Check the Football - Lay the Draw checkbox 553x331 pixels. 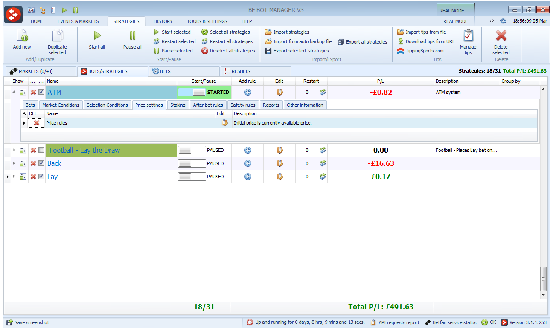pyautogui.click(x=41, y=150)
